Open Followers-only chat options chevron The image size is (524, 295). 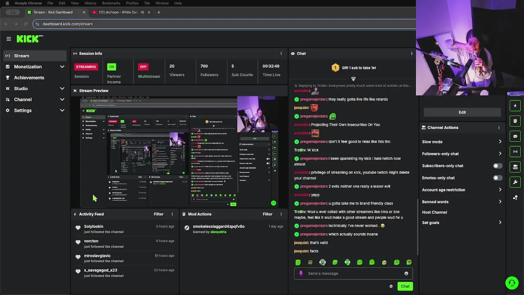click(500, 154)
